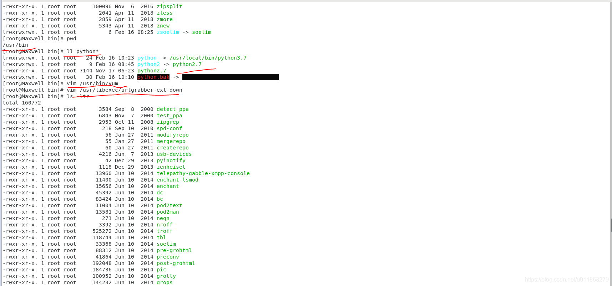The width and height of the screenshot is (612, 286).
Task: Click the mergerepo file name
Action: [x=171, y=141]
